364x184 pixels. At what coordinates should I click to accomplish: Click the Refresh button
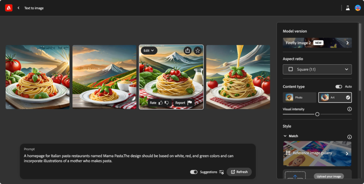[239, 172]
